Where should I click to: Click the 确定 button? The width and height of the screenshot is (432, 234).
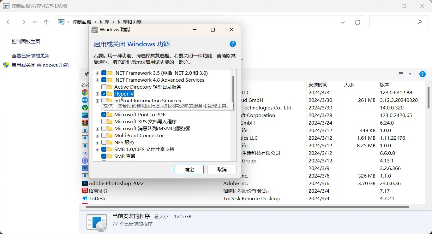[189, 169]
